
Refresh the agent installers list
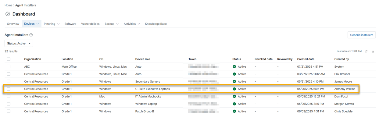pos(366,51)
